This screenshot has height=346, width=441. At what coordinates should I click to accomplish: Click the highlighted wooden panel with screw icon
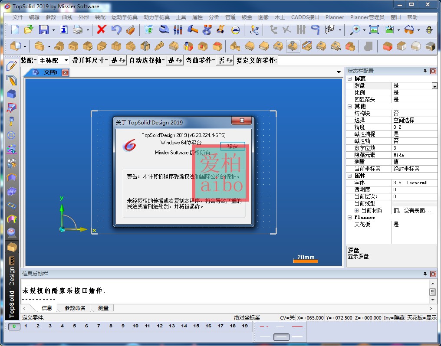[293, 46]
